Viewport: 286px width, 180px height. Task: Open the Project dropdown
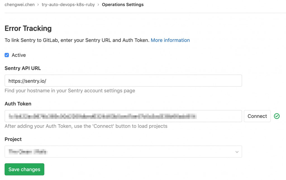[x=123, y=152]
